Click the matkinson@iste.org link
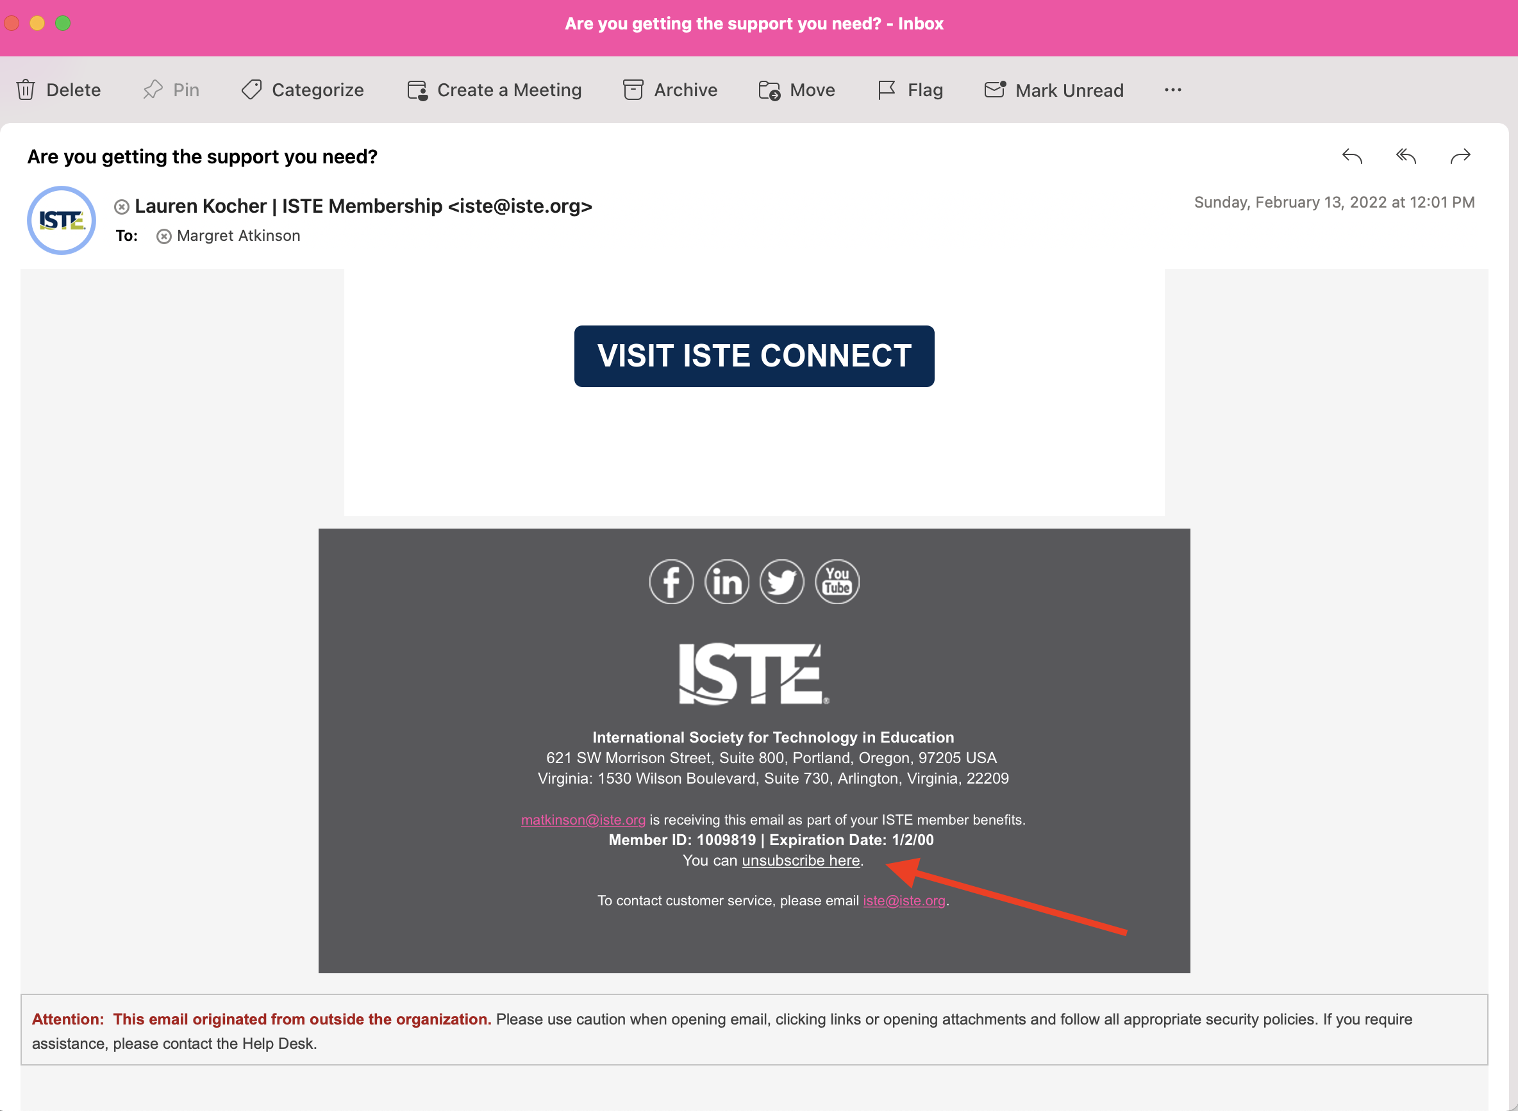 [583, 820]
